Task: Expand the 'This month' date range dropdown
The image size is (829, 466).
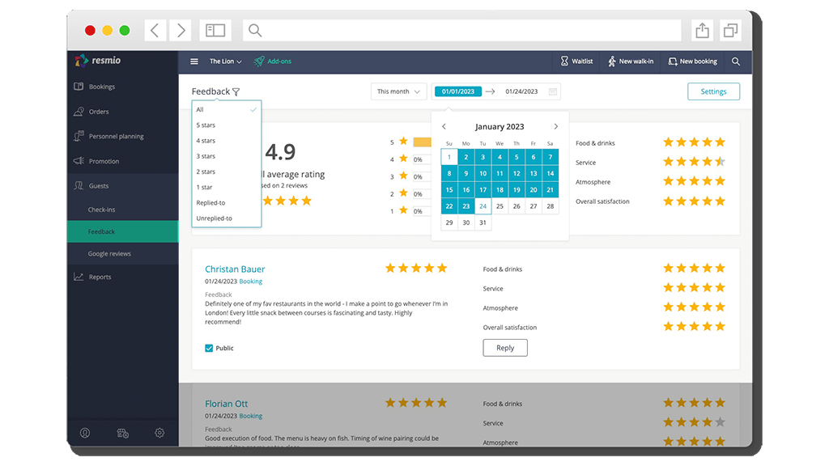Action: tap(398, 91)
